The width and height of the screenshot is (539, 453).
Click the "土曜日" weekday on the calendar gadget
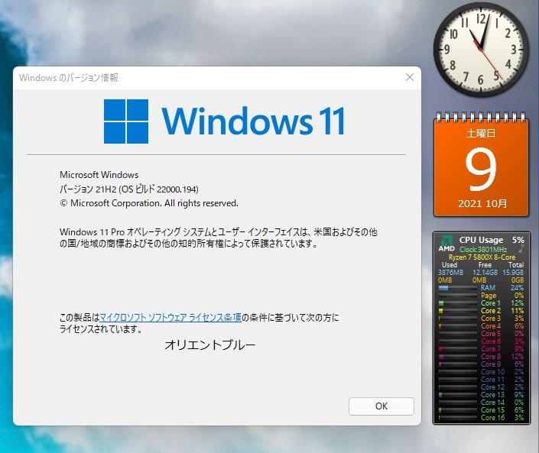click(481, 133)
